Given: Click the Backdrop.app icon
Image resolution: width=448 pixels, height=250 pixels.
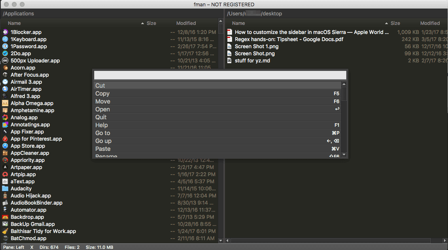Looking at the screenshot, I should (x=5, y=217).
